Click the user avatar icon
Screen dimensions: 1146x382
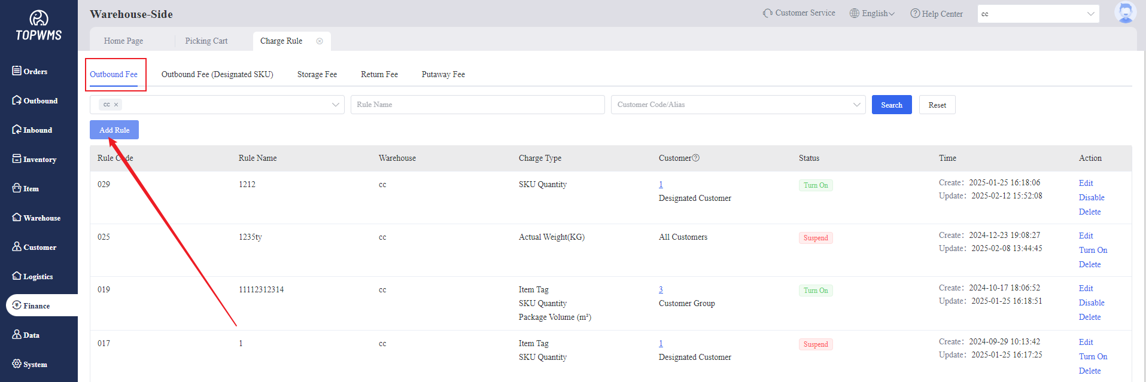[1125, 13]
